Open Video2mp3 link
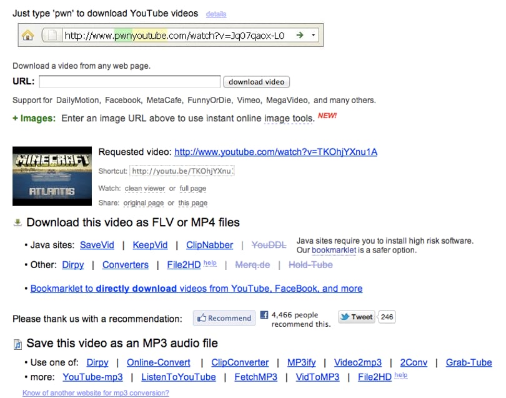The width and height of the screenshot is (506, 398). (x=357, y=362)
